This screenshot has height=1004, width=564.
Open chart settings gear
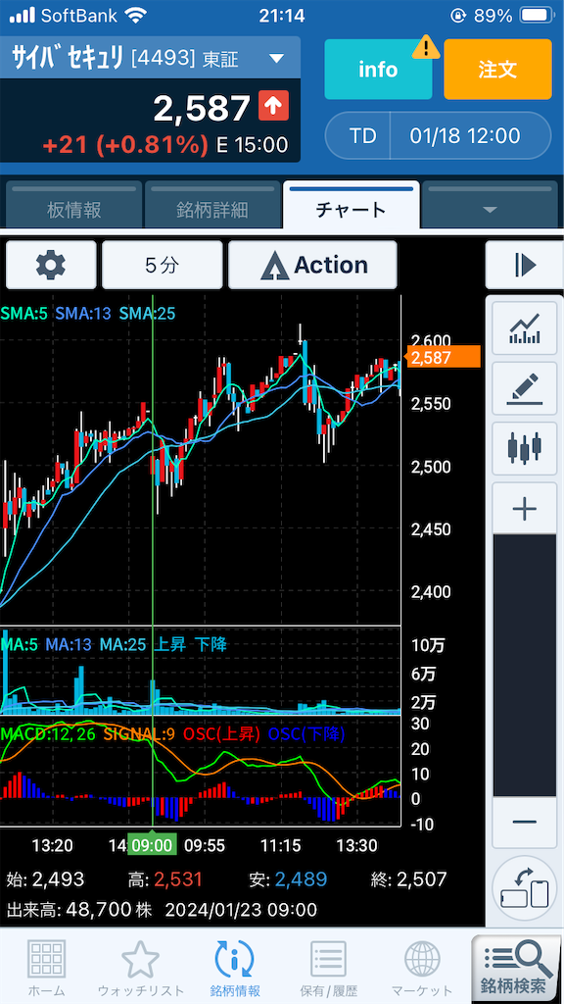point(51,265)
